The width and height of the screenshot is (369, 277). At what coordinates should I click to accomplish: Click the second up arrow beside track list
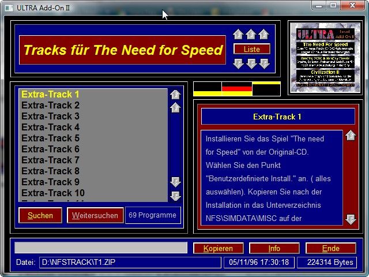click(x=175, y=108)
